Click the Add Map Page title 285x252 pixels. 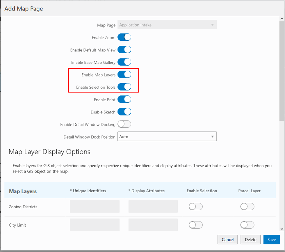[24, 9]
